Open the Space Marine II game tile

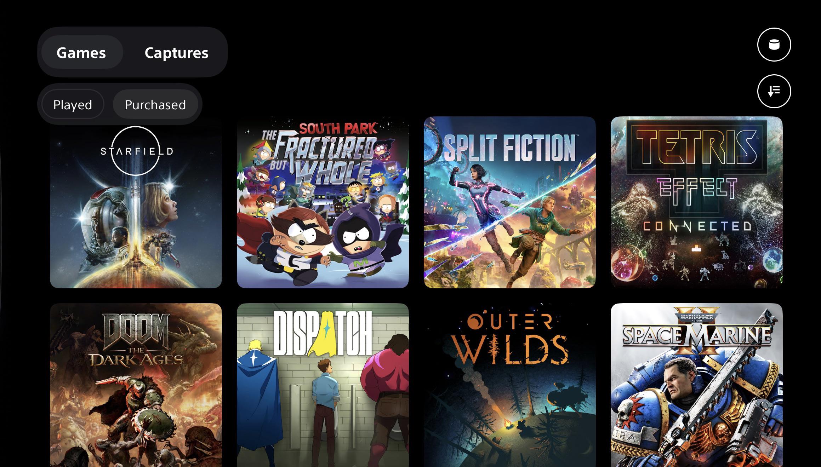tap(696, 385)
